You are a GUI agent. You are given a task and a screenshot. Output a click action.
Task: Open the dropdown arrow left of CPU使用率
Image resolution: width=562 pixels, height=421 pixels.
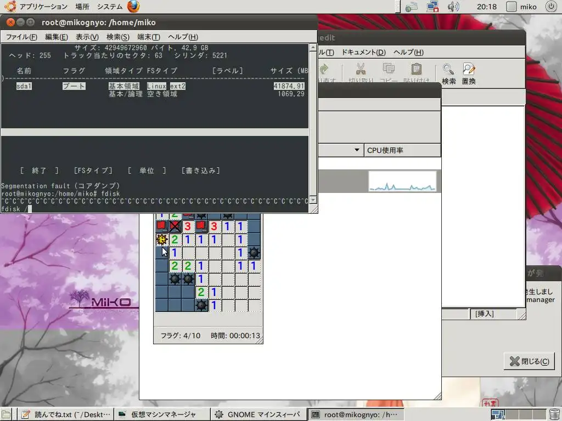pyautogui.click(x=357, y=150)
